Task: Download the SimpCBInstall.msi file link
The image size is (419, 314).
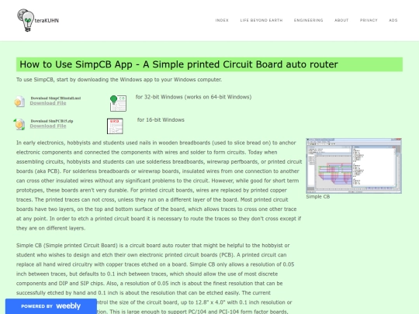Action: [x=48, y=103]
